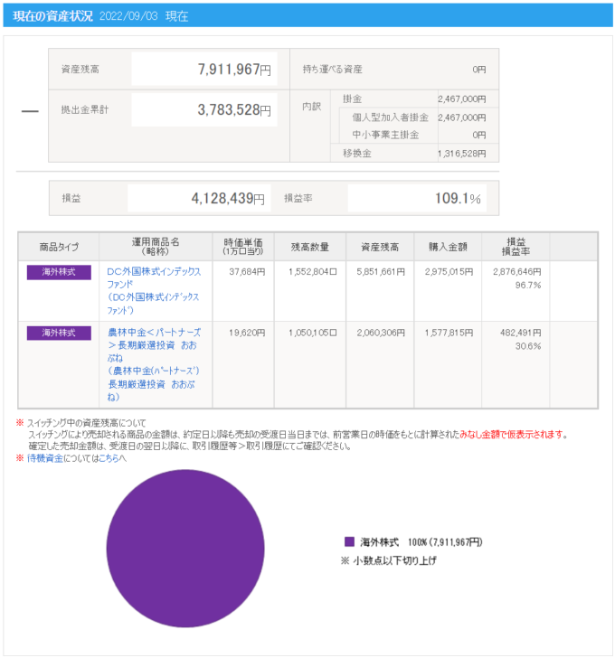
Task: Select the asset balance value 7,911,967円
Action: pyautogui.click(x=234, y=70)
